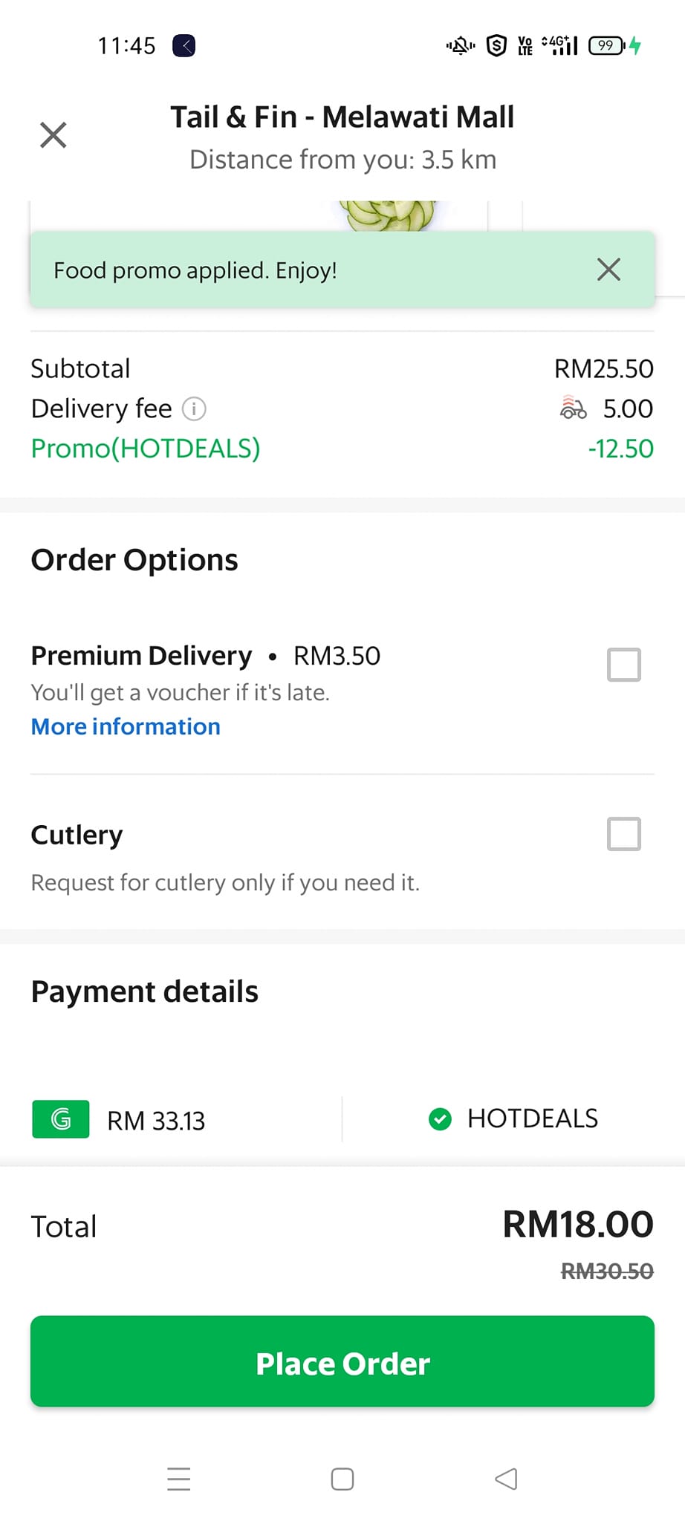Tap the green HOTDEALS checkmark icon

point(440,1118)
